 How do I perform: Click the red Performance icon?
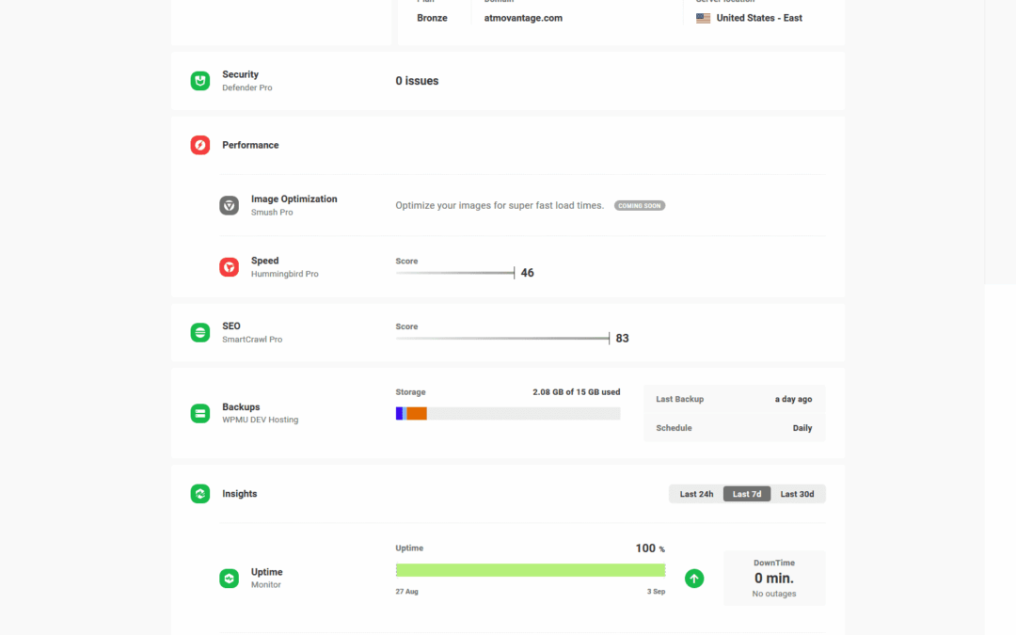tap(200, 145)
